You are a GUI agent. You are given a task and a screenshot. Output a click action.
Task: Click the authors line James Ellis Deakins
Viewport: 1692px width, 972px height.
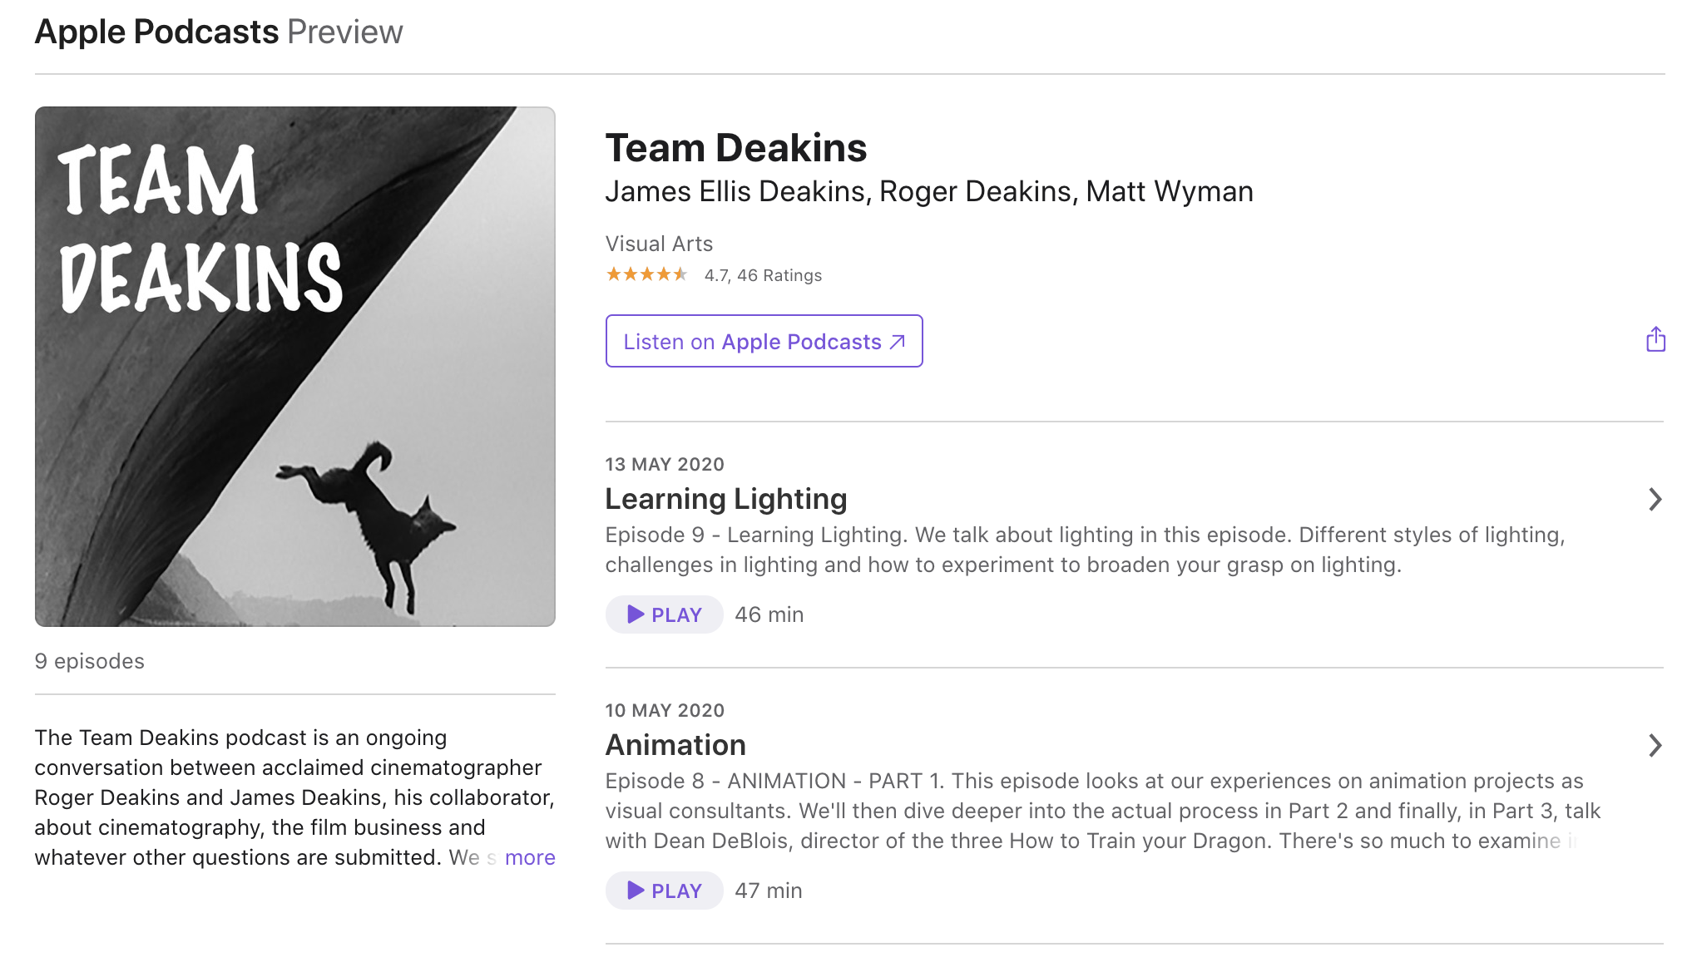point(929,191)
